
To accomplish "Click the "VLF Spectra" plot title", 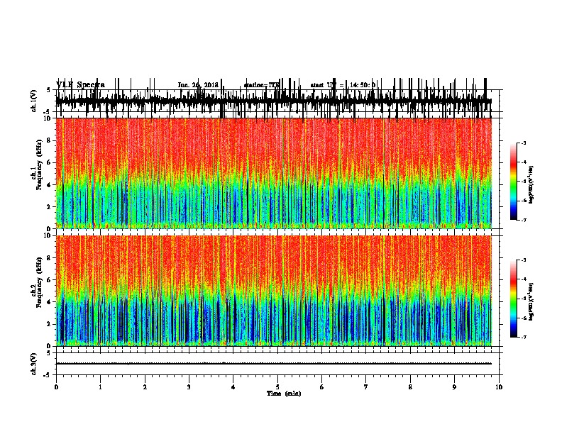I will pos(80,85).
